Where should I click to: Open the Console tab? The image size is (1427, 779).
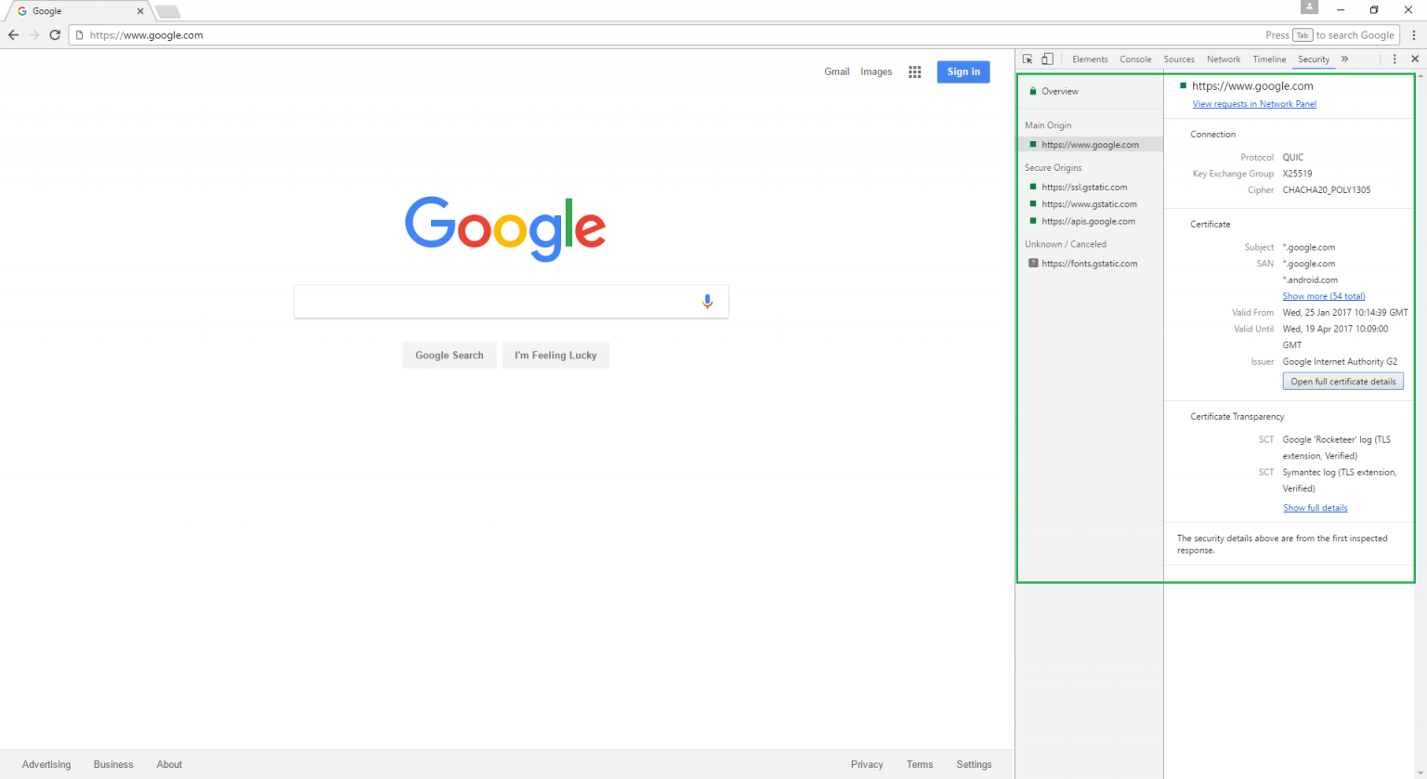(x=1135, y=58)
